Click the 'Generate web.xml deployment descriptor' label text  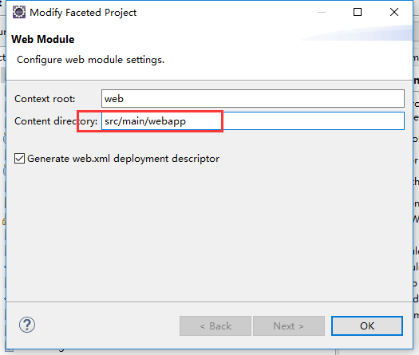pyautogui.click(x=124, y=159)
